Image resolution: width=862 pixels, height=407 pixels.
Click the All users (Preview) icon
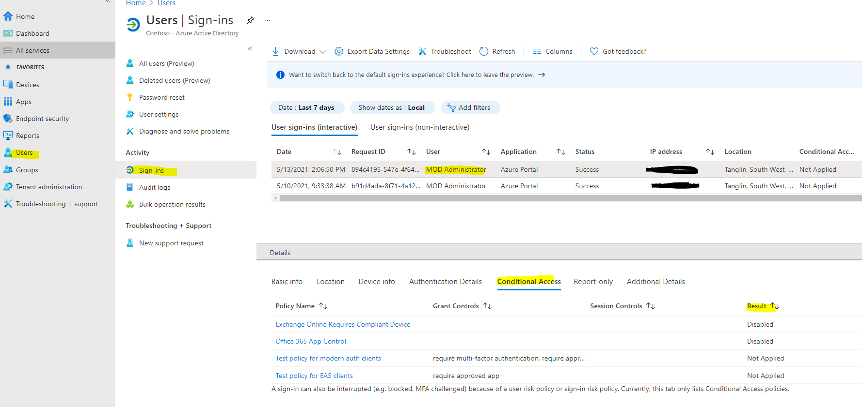(x=130, y=63)
